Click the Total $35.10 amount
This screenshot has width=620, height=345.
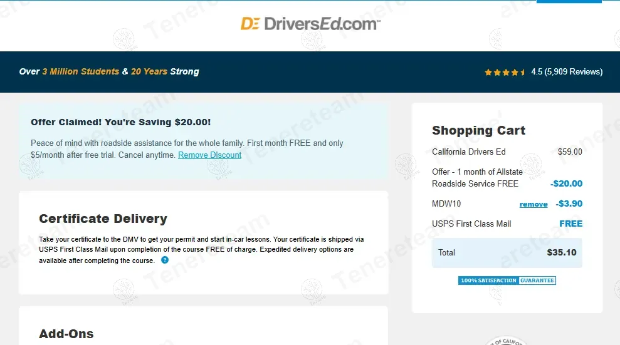tap(561, 252)
